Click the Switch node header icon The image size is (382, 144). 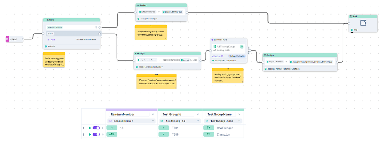(45, 20)
